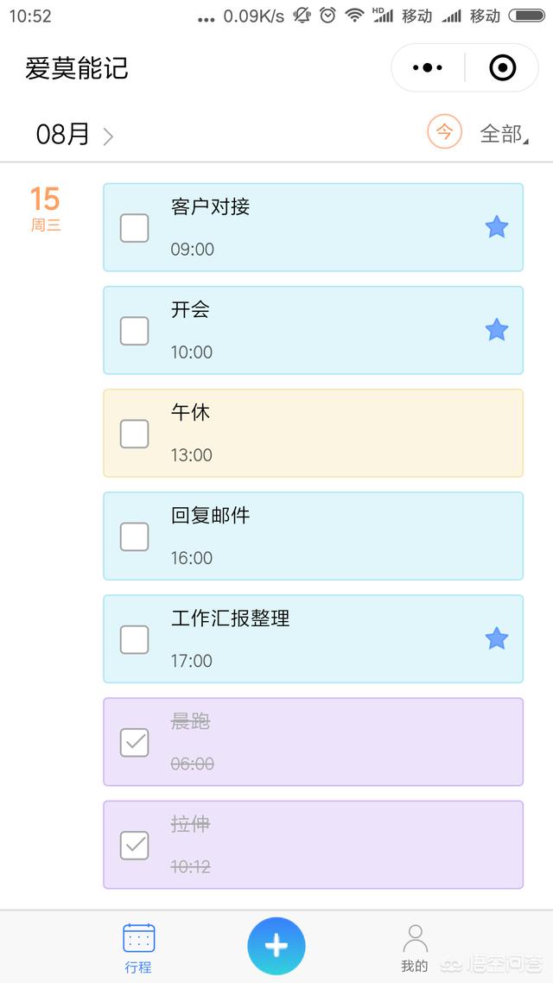Select date 15 周三 in the left column
The height and width of the screenshot is (983, 553).
click(x=46, y=212)
